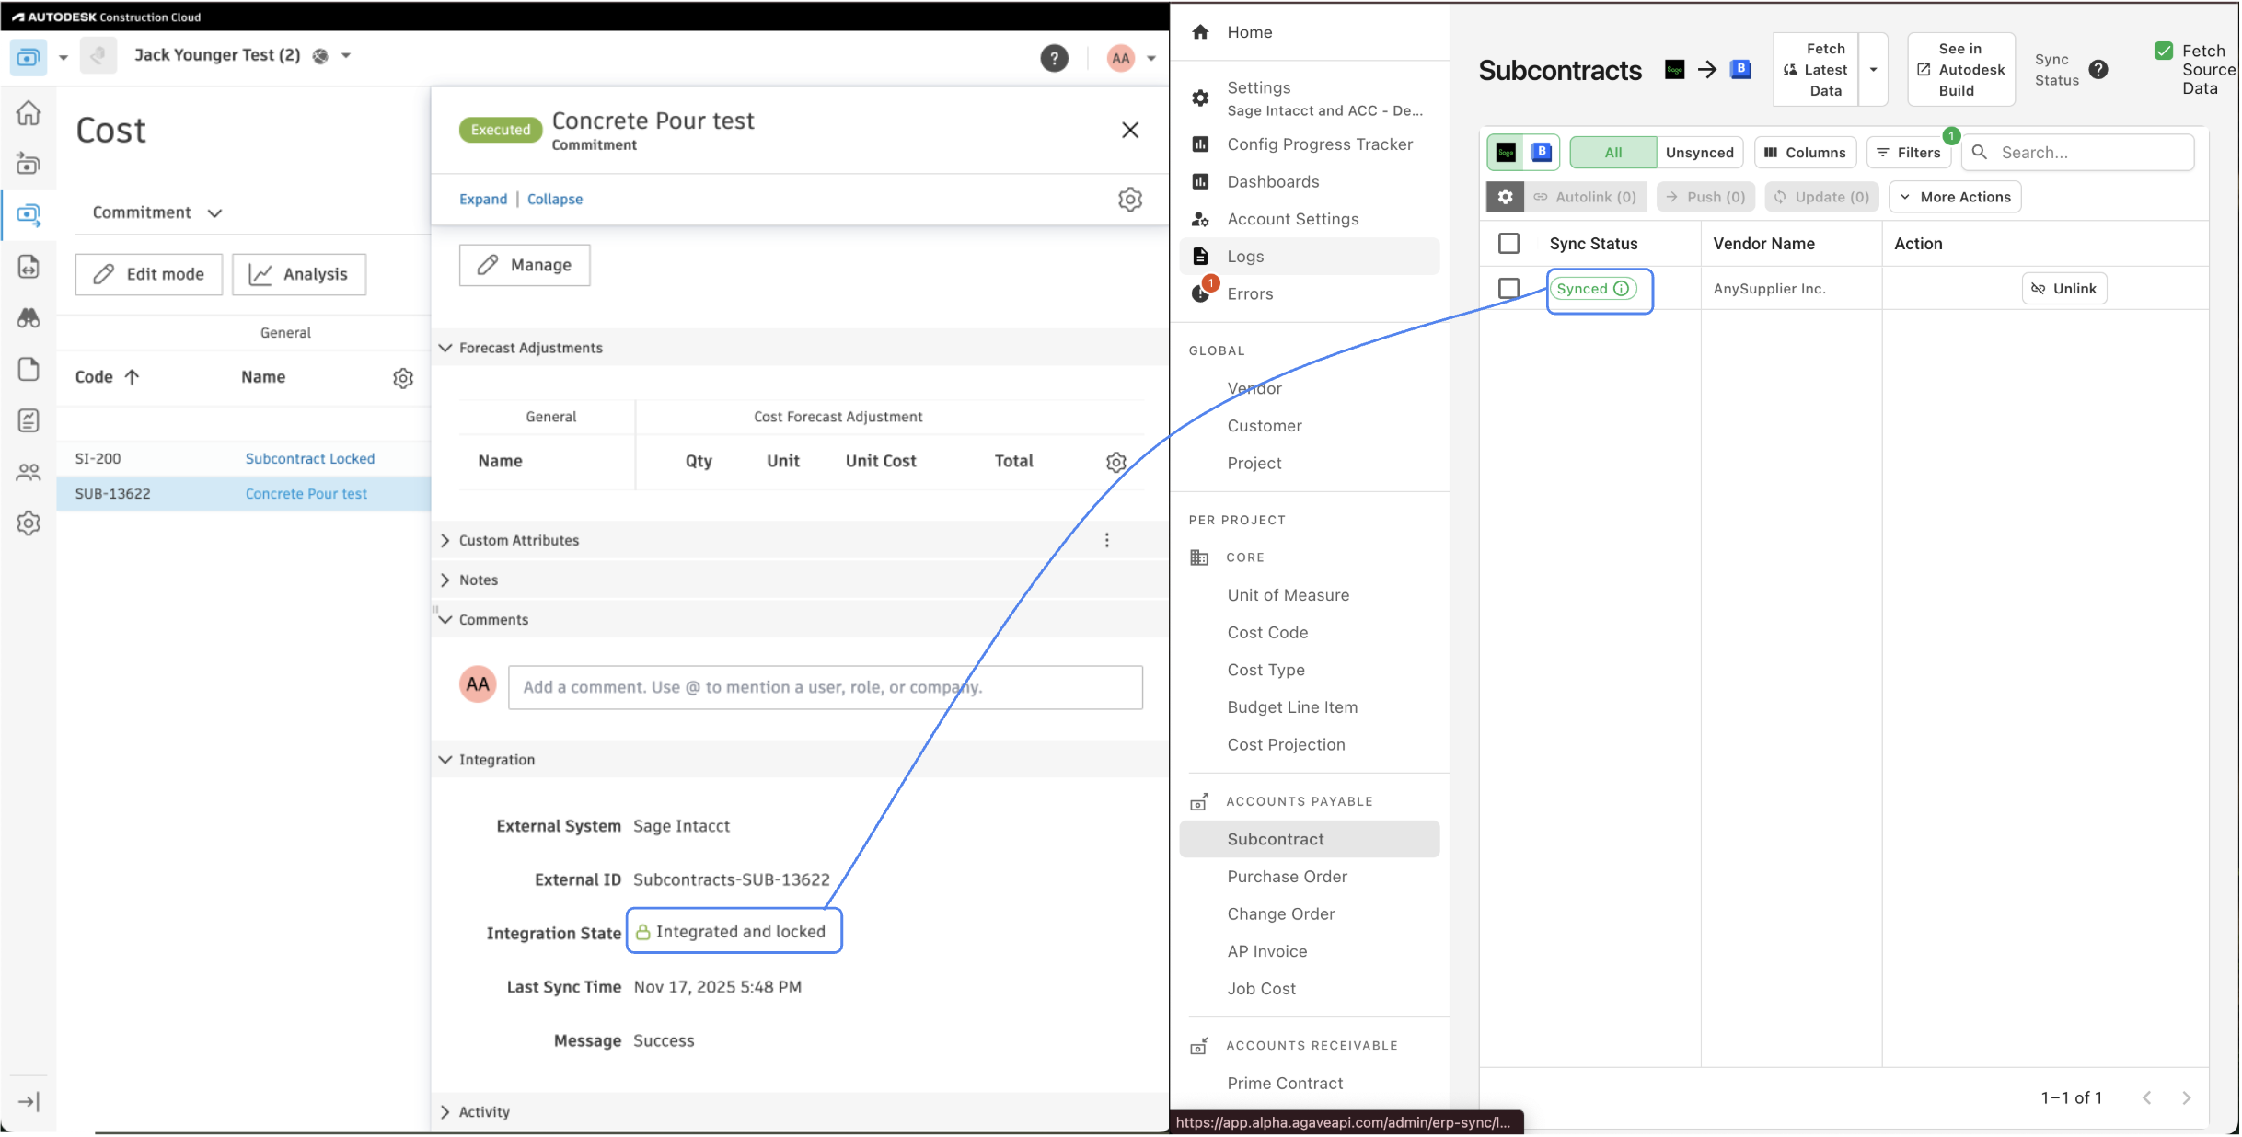Click the Members people icon in sidebar
Viewport: 2242px width, 1137px height.
[x=29, y=473]
